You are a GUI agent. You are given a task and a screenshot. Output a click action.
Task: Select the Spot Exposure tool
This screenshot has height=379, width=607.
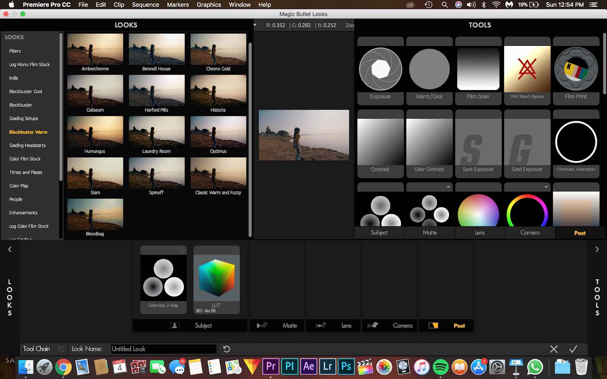point(478,143)
